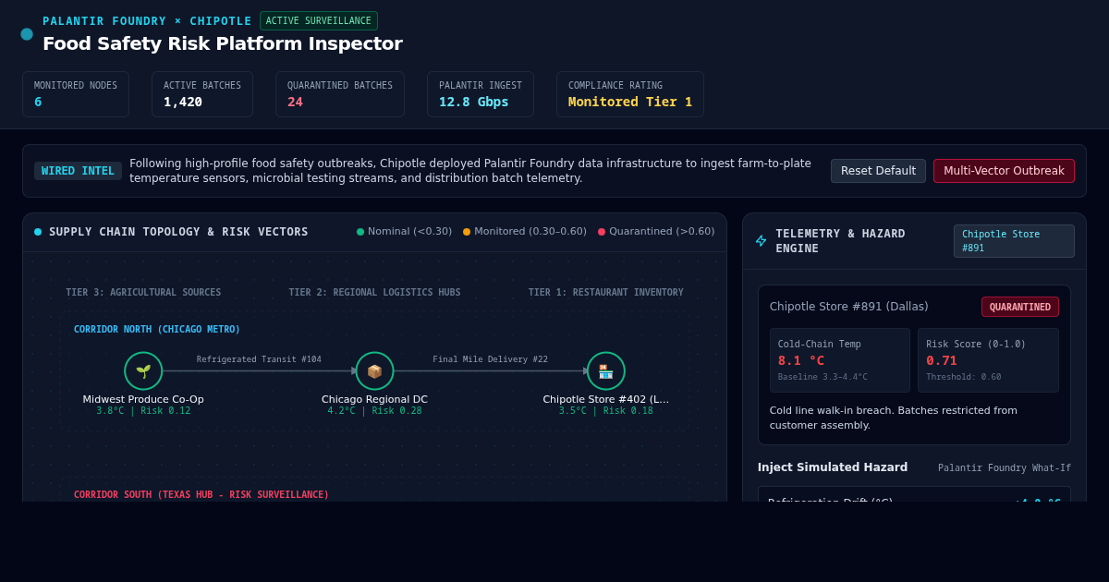Open the Monitored Nodes stat card
The width and height of the screenshot is (1109, 582).
(x=76, y=94)
